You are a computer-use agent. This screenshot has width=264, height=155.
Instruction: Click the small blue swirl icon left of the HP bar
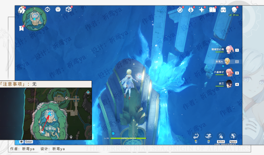click(x=113, y=134)
